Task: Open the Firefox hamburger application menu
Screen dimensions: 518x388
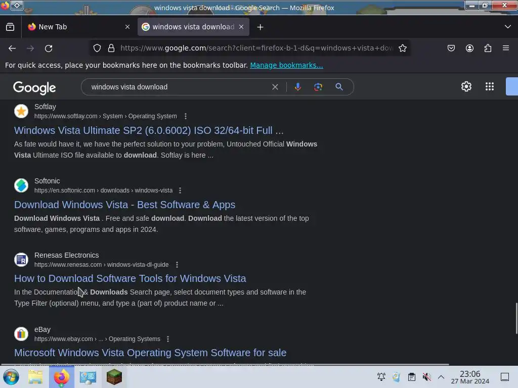Action: [x=506, y=48]
